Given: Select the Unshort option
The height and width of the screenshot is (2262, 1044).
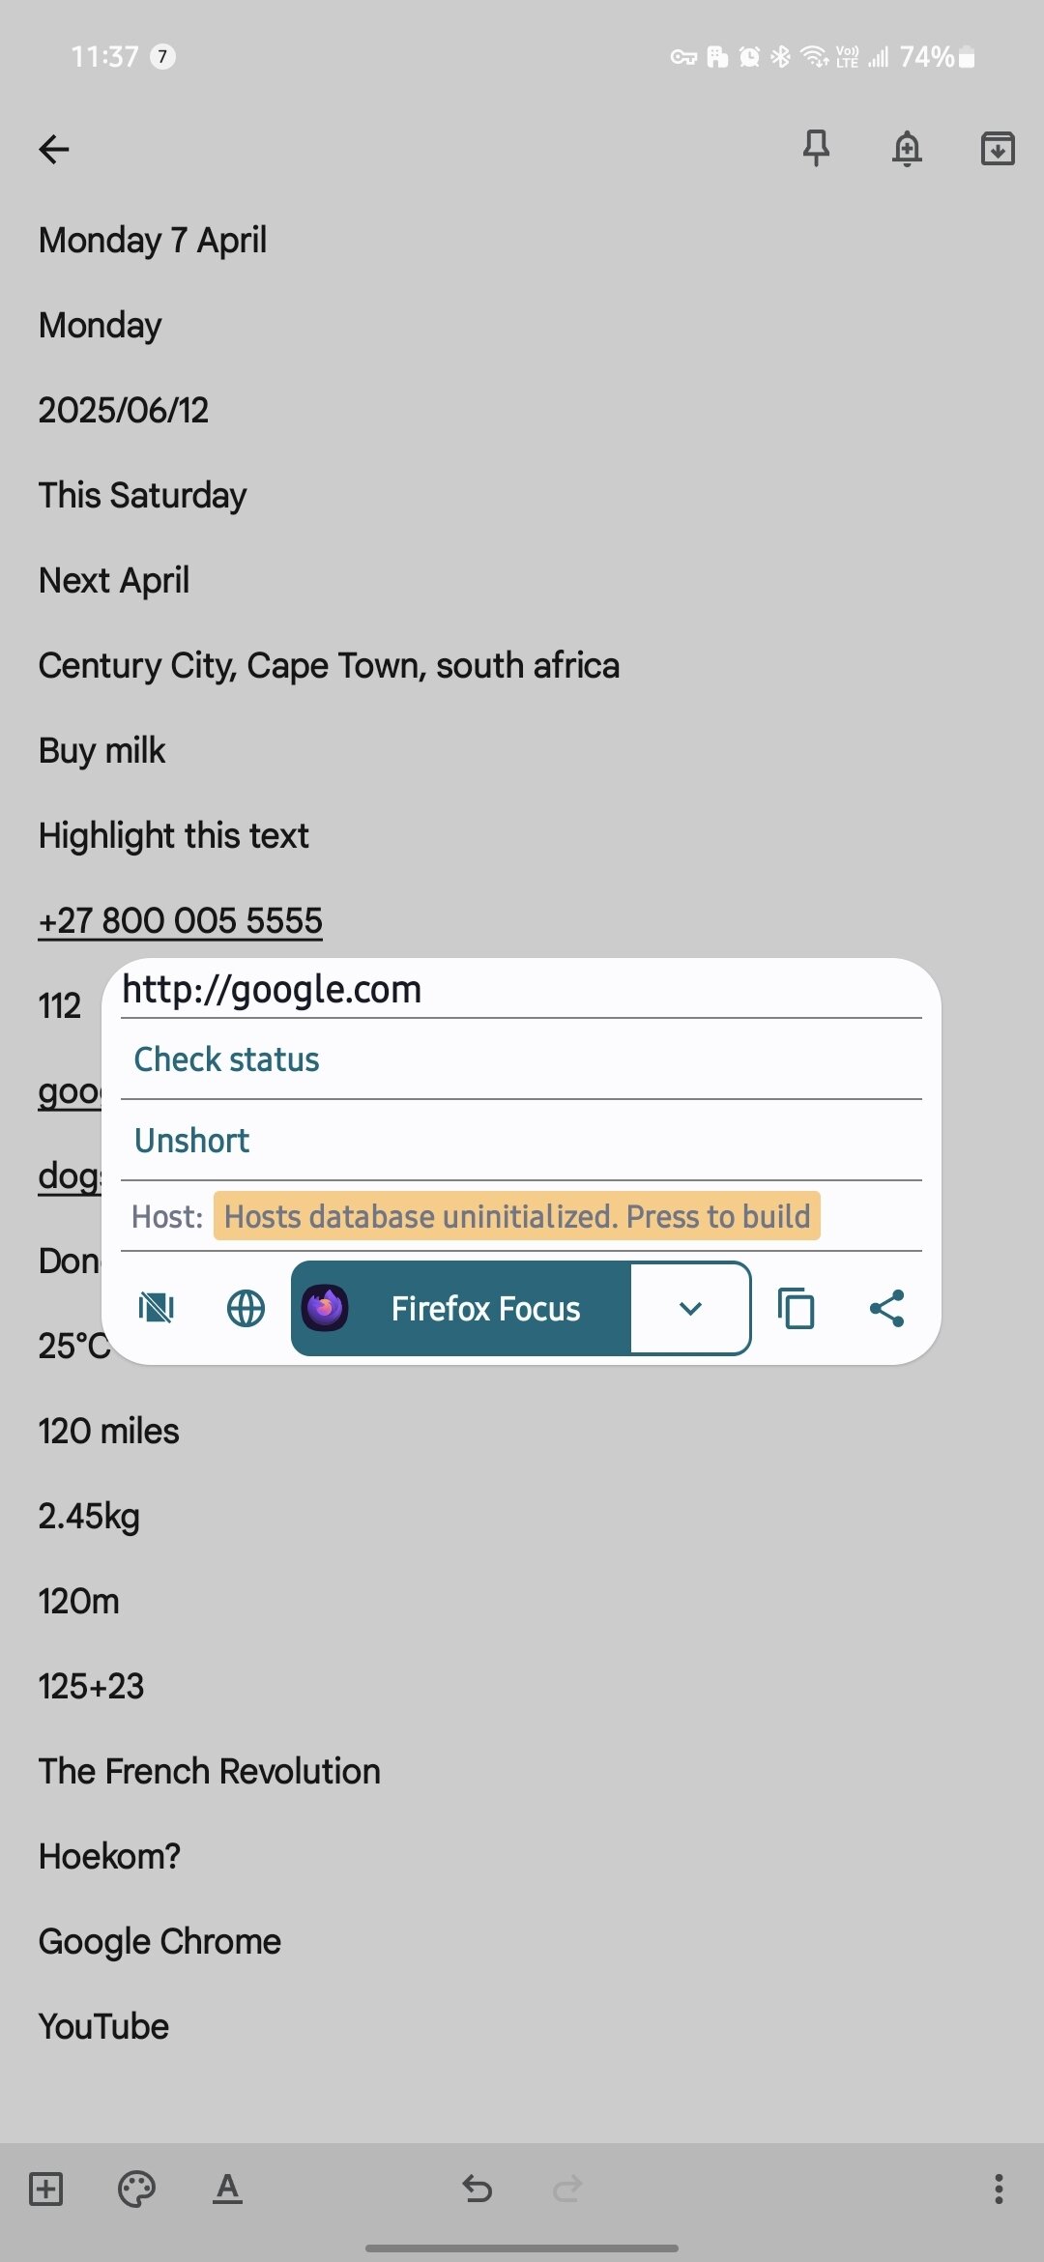Looking at the screenshot, I should (191, 1141).
